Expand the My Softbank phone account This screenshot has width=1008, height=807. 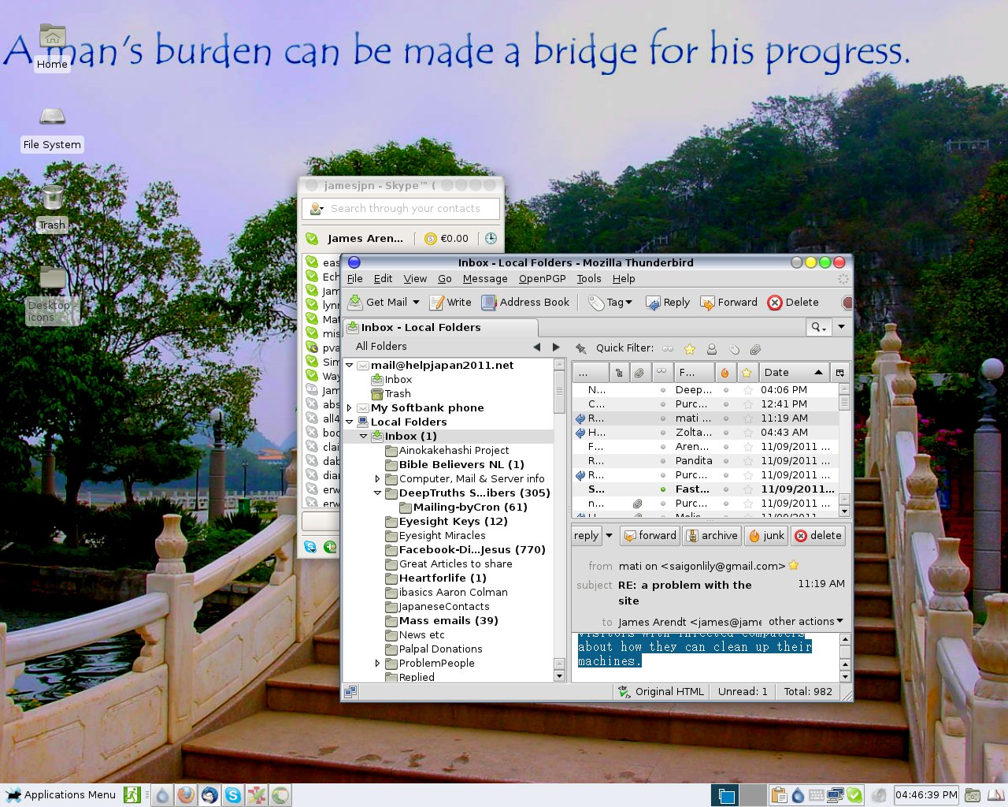(350, 408)
